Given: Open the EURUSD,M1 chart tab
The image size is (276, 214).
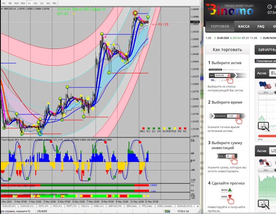Looking at the screenshot, I should [9, 206].
